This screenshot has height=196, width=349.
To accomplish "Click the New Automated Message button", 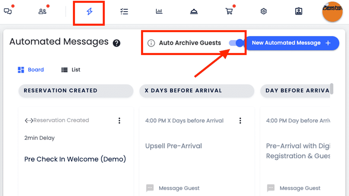I will coord(291,43).
